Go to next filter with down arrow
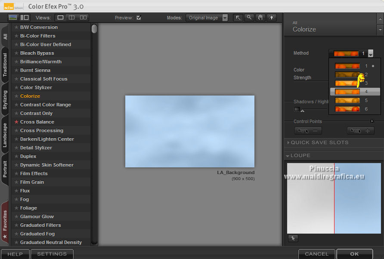384x259 pixels. point(380,30)
